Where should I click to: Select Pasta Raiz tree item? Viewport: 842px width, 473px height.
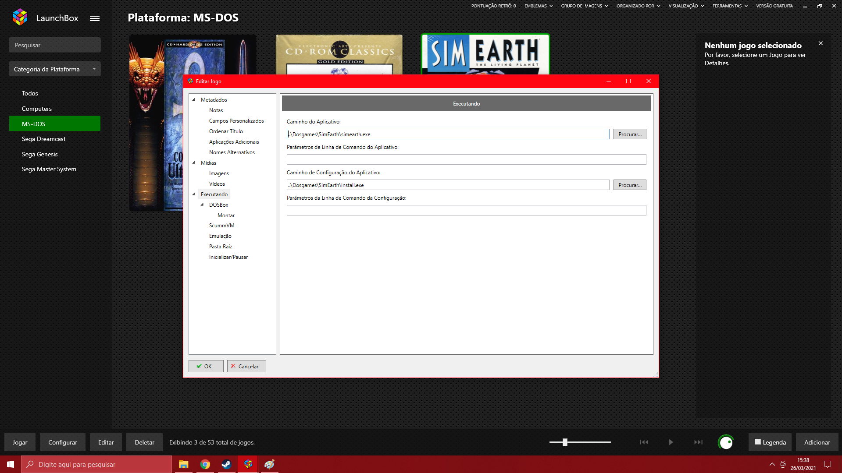tap(221, 247)
